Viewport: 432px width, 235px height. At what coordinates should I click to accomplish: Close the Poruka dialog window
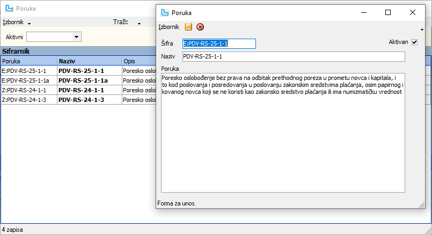click(x=413, y=12)
